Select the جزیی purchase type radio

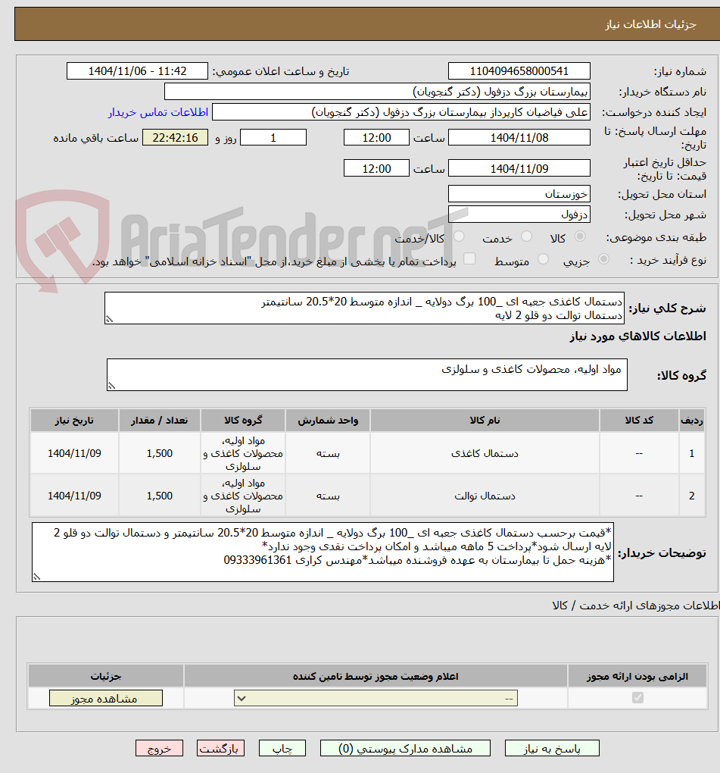pyautogui.click(x=603, y=259)
